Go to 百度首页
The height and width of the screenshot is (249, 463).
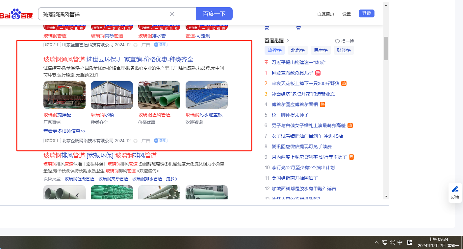pyautogui.click(x=326, y=13)
